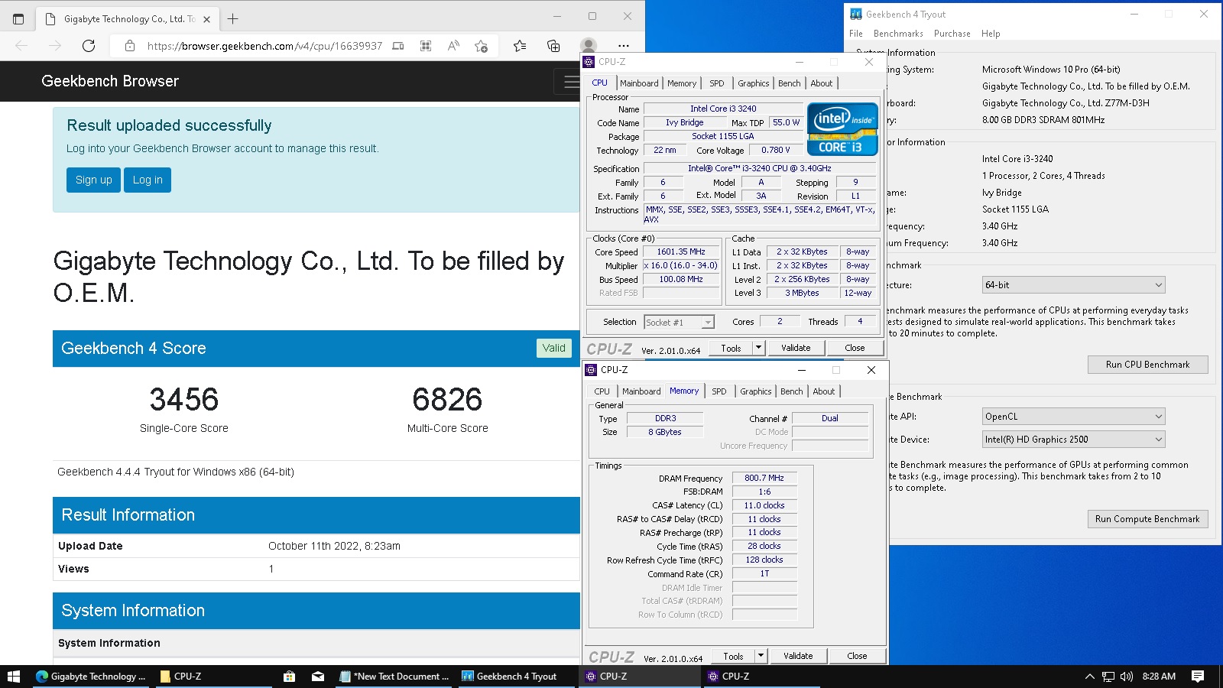Image resolution: width=1223 pixels, height=688 pixels.
Task: Click Close button in upper CPU-Z
Action: pyautogui.click(x=855, y=348)
